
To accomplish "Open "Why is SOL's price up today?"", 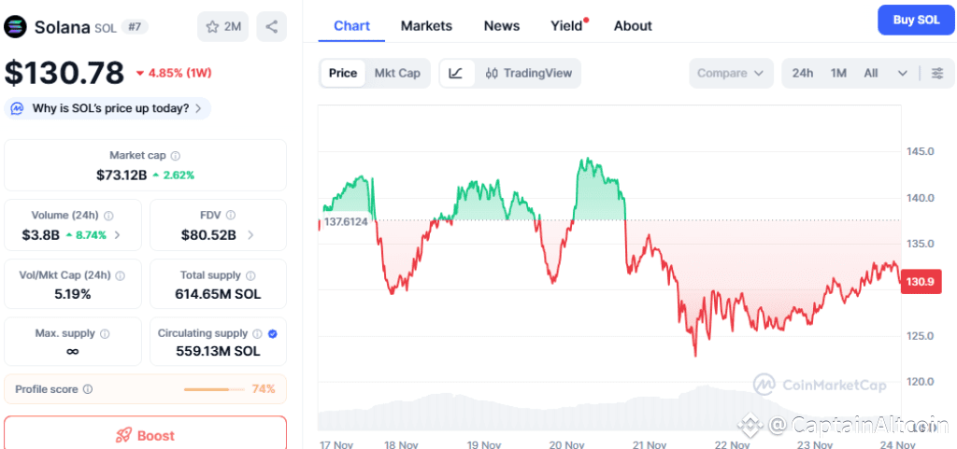I will point(107,108).
